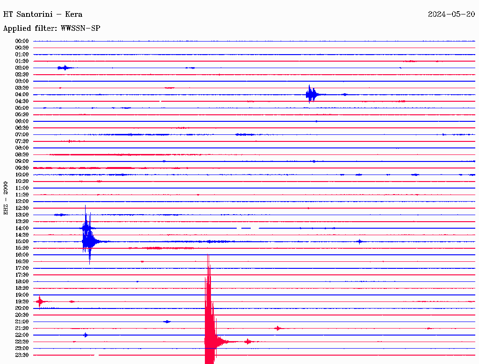Click the 07:00 time label
Image resolution: width=479 pixels, height=364 pixels.
[x=22, y=135]
